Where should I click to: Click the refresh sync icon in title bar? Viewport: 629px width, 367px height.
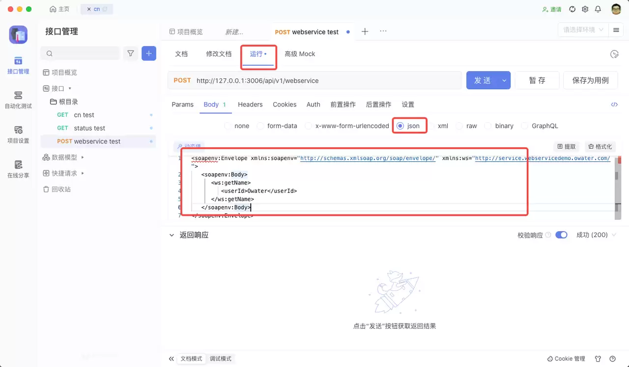(572, 9)
